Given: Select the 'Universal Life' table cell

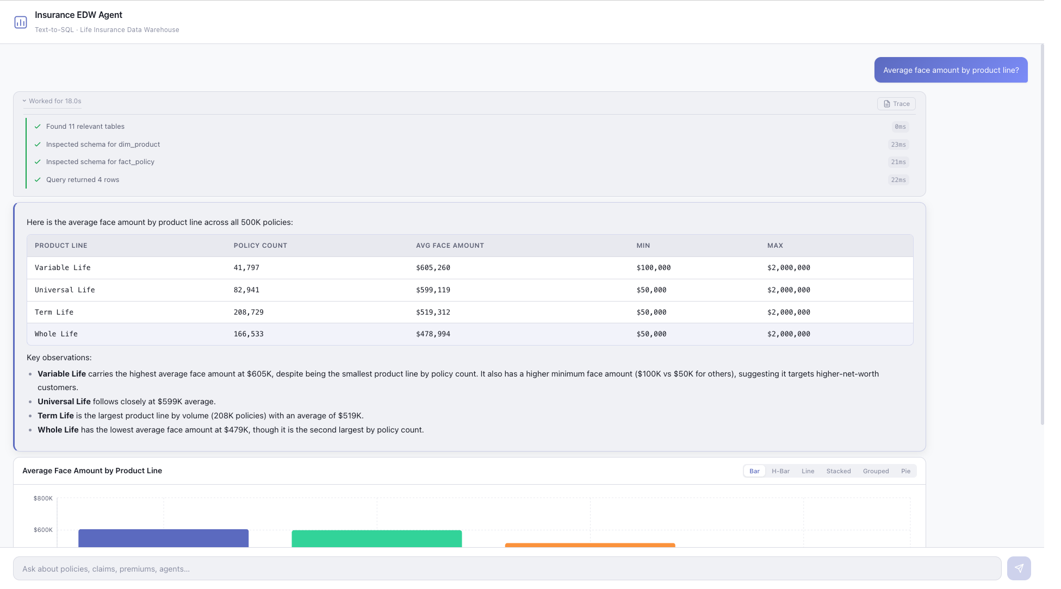Looking at the screenshot, I should (x=65, y=290).
